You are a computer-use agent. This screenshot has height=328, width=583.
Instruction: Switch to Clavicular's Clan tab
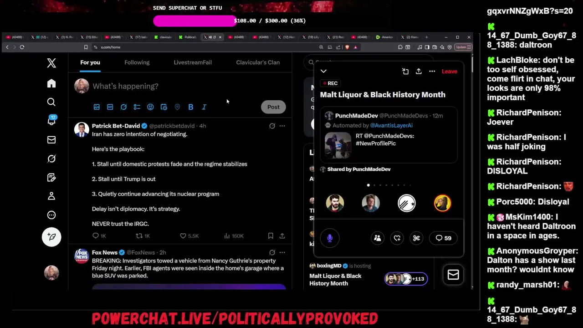point(258,62)
